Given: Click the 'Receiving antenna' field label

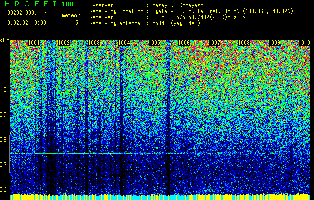Looking at the screenshot, I should coord(115,23).
